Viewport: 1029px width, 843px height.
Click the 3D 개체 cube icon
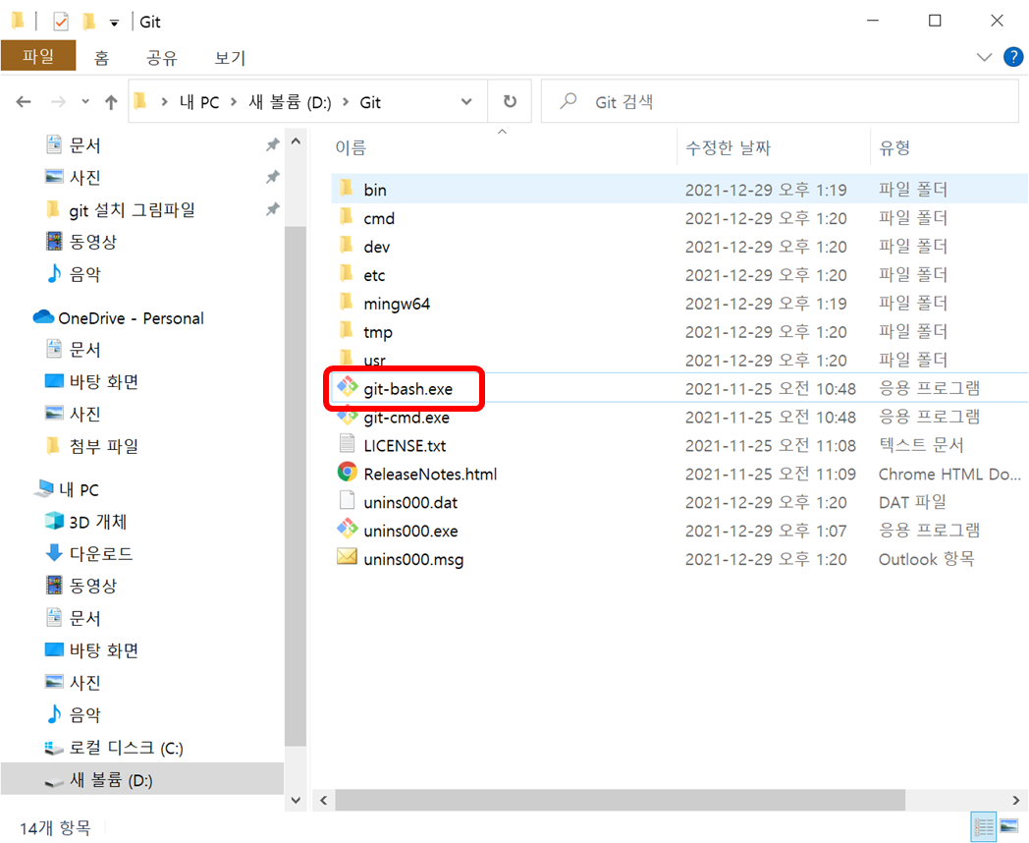(x=54, y=522)
